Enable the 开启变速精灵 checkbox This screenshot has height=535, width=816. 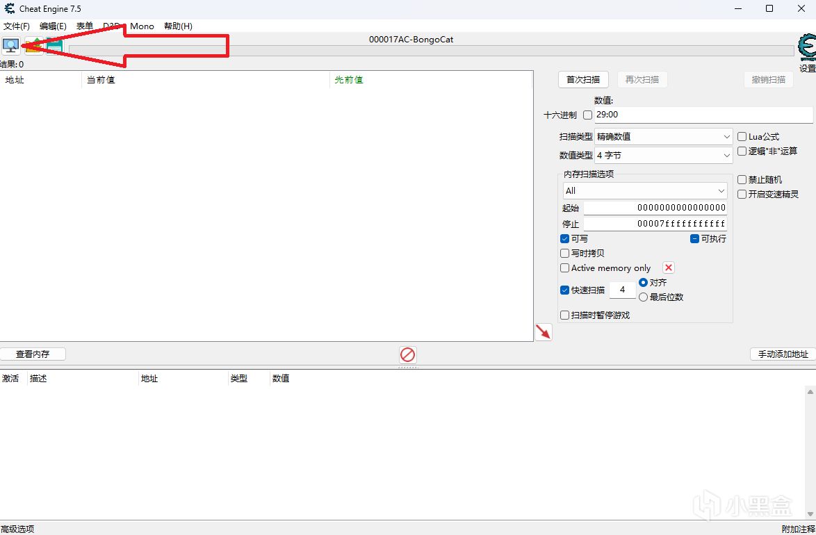tap(742, 194)
